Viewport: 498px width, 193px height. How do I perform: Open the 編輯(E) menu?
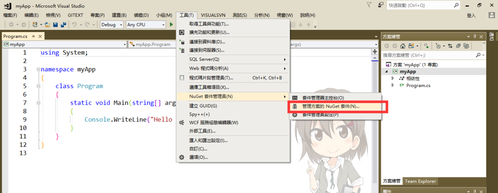(x=32, y=15)
